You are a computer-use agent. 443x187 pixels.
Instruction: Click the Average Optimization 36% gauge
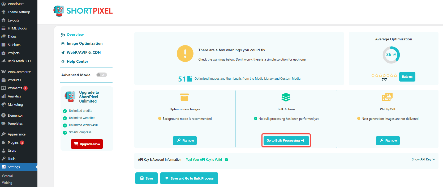pyautogui.click(x=391, y=55)
